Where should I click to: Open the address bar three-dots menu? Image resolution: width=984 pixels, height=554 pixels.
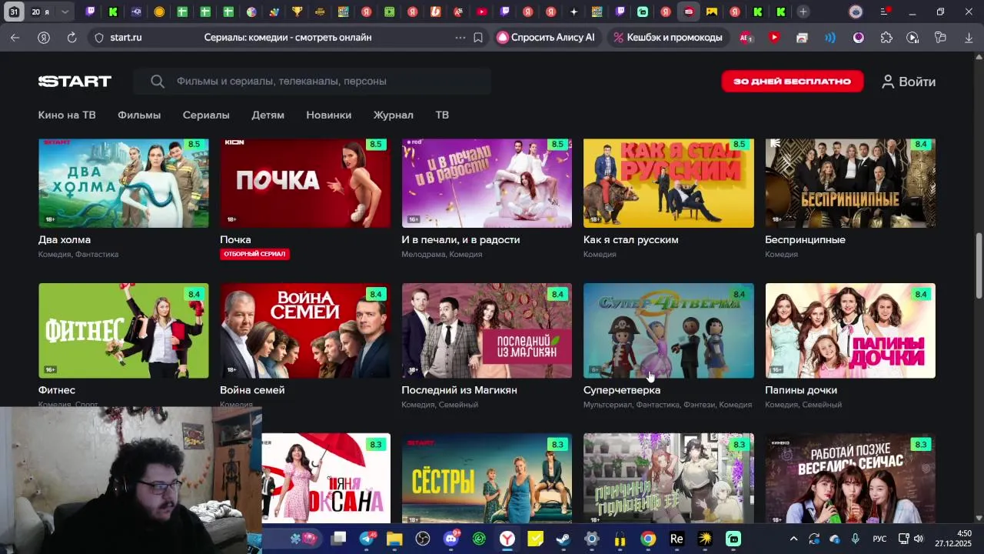click(460, 37)
